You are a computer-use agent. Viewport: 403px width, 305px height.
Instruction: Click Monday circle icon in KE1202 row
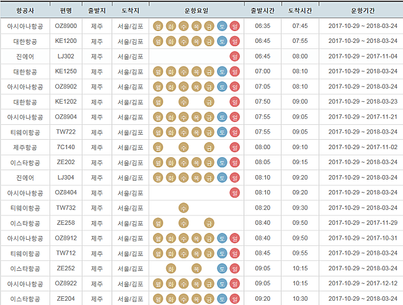tap(158, 102)
